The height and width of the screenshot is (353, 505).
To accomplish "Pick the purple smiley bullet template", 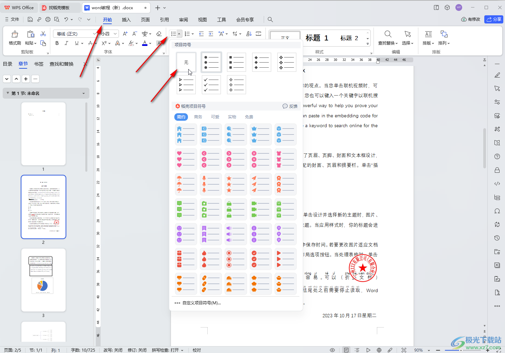I will pyautogui.click(x=186, y=234).
